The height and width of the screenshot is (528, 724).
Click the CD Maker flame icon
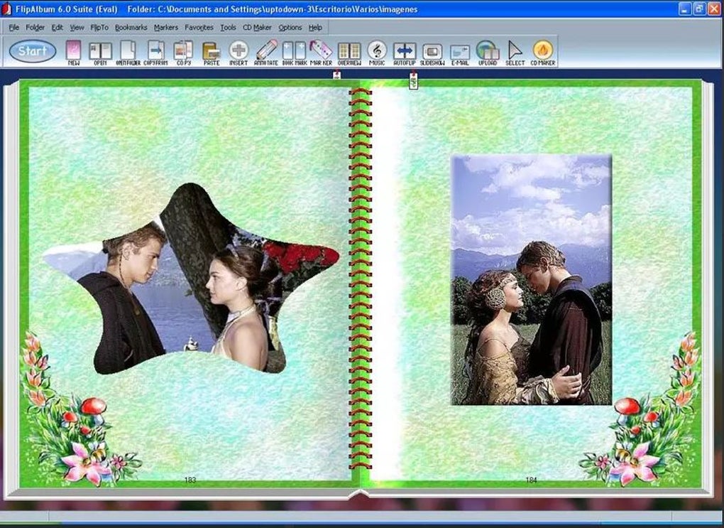pos(543,53)
